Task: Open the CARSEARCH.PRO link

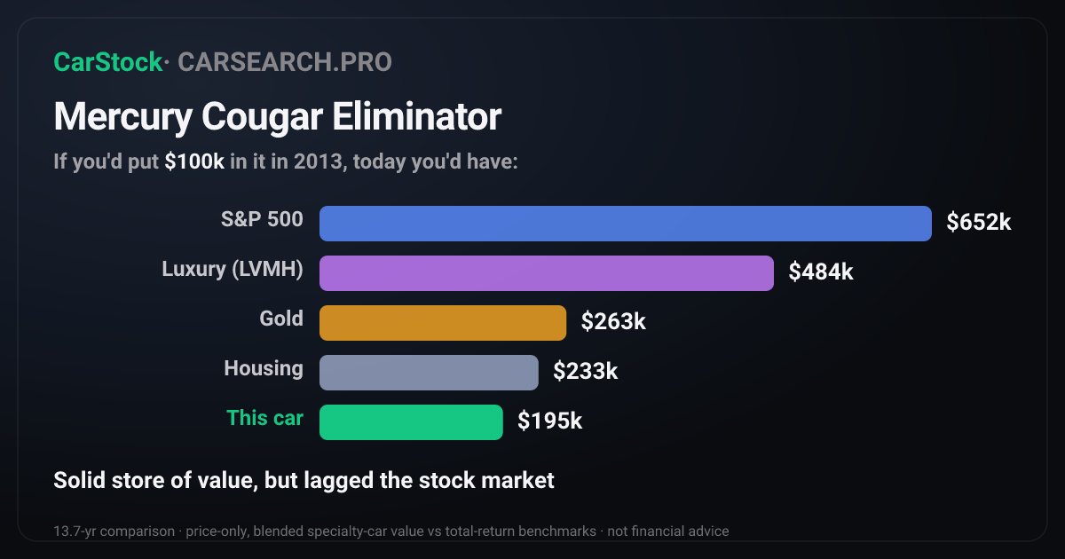Action: click(285, 62)
